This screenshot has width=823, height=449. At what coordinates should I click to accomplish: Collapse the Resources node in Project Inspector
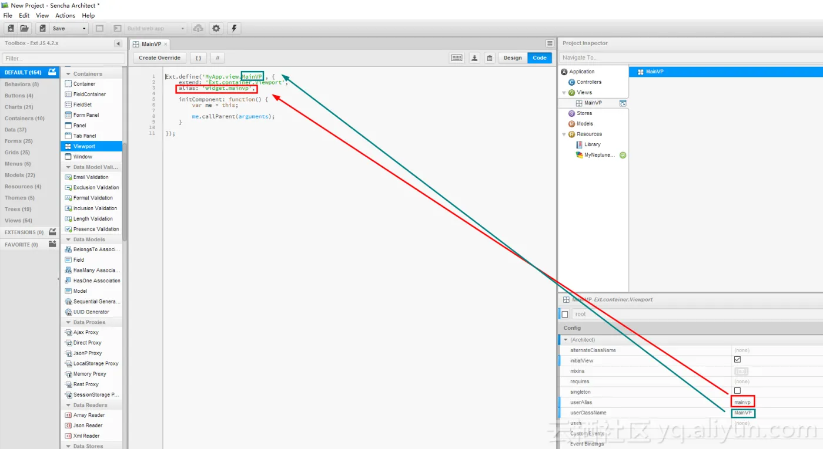[564, 134]
